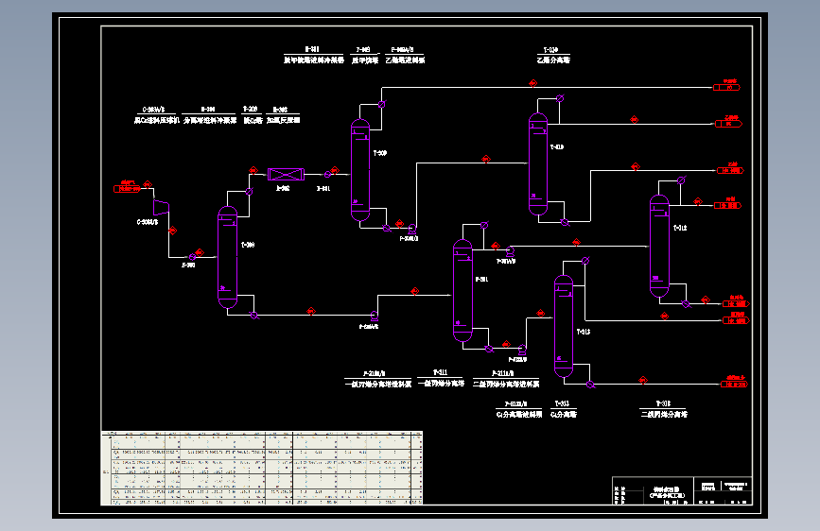Select the overhead condenser above column T-311
820x531 pixels.
(484, 225)
